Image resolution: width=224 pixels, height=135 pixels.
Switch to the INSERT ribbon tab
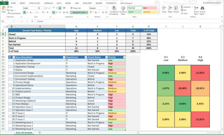pos(22,3)
